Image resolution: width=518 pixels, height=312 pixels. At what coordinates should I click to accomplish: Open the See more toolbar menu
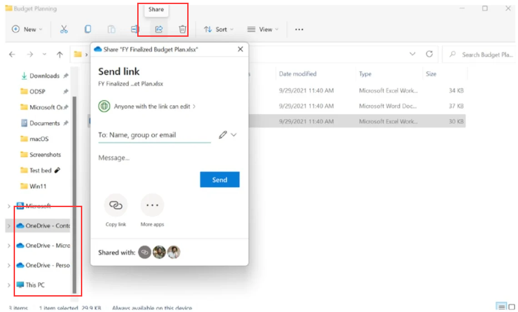point(299,29)
